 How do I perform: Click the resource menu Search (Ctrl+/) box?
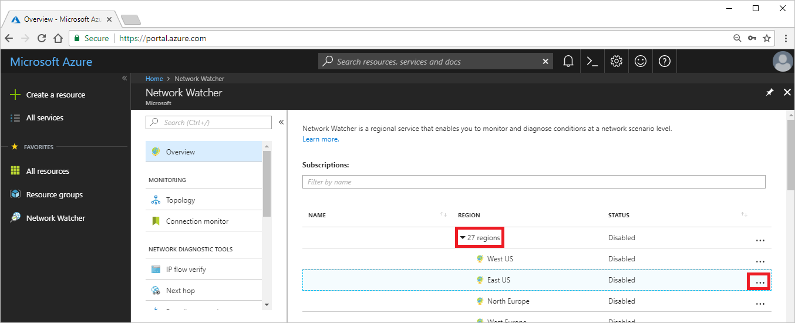[208, 122]
